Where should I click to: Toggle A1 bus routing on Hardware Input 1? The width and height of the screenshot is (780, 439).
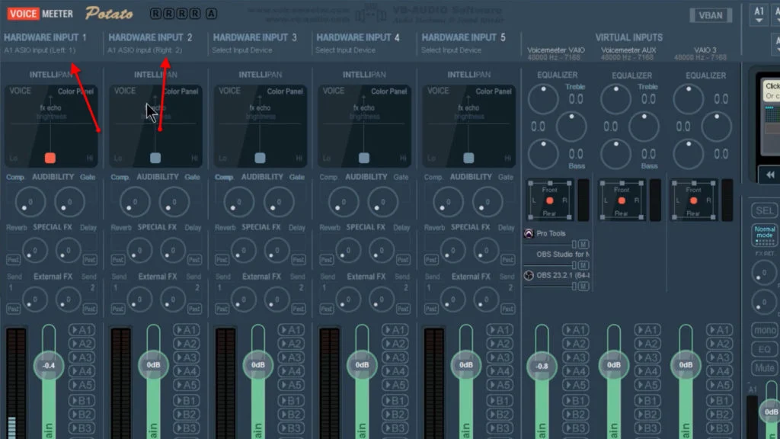click(82, 330)
